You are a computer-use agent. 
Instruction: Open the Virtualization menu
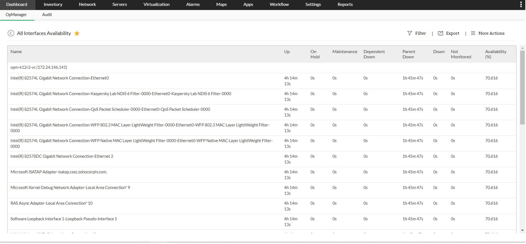[156, 5]
